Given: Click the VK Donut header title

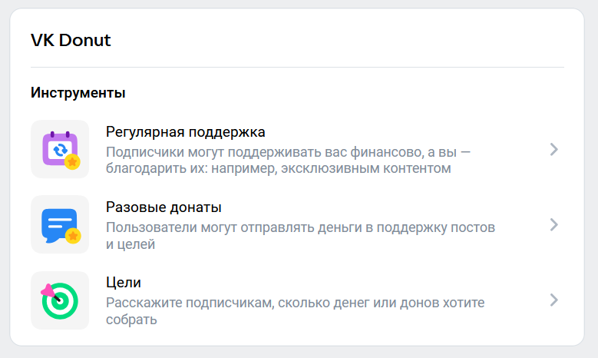Looking at the screenshot, I should (71, 41).
